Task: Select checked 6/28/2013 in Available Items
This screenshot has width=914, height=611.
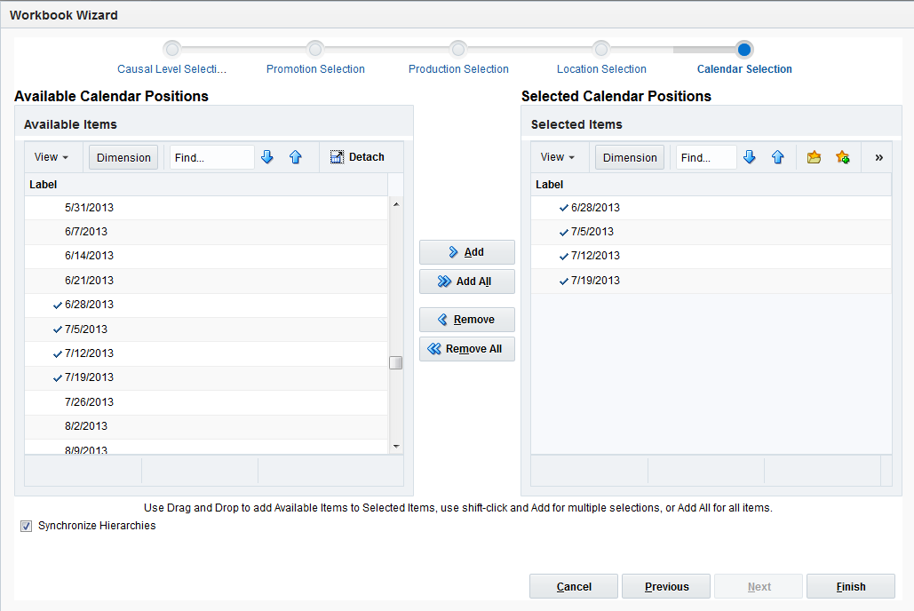Action: 206,305
